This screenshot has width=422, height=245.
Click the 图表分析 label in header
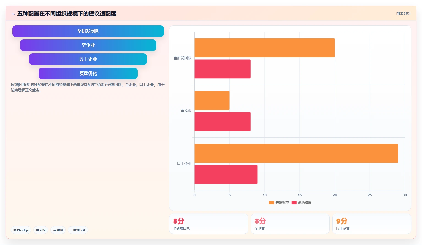[x=403, y=13]
